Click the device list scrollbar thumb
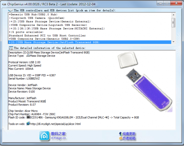Screen dimensions: 184x146 (173, 23)
